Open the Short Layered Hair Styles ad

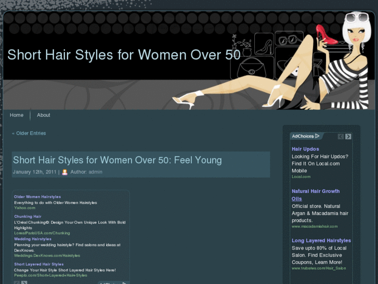tap(39, 264)
